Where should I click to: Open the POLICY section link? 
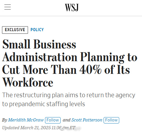[x=37, y=30]
